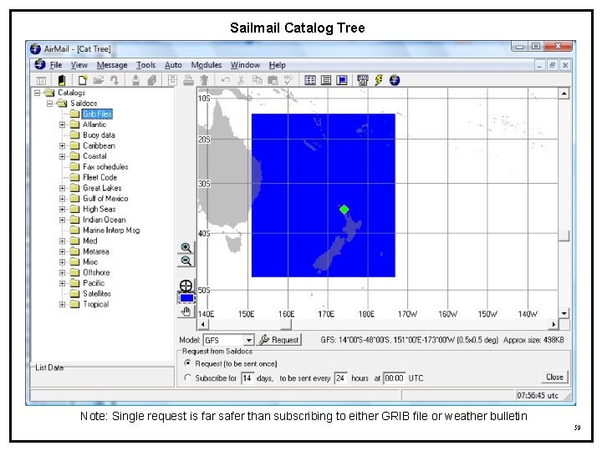Open the Tools menu
602x451 pixels.
[145, 65]
